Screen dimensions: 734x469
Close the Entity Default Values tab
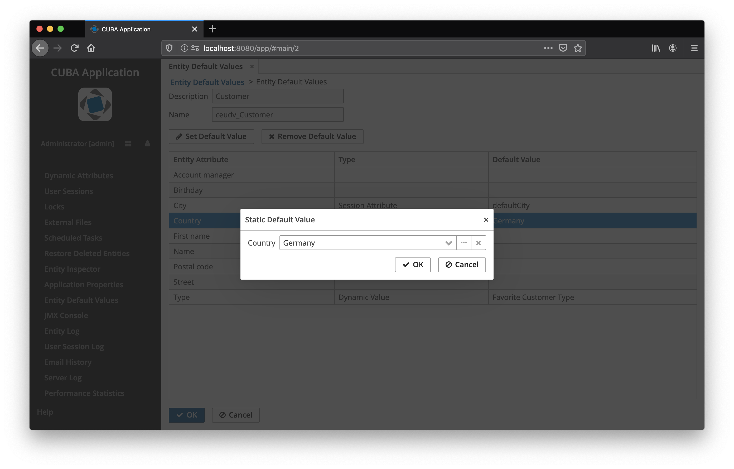pyautogui.click(x=252, y=66)
